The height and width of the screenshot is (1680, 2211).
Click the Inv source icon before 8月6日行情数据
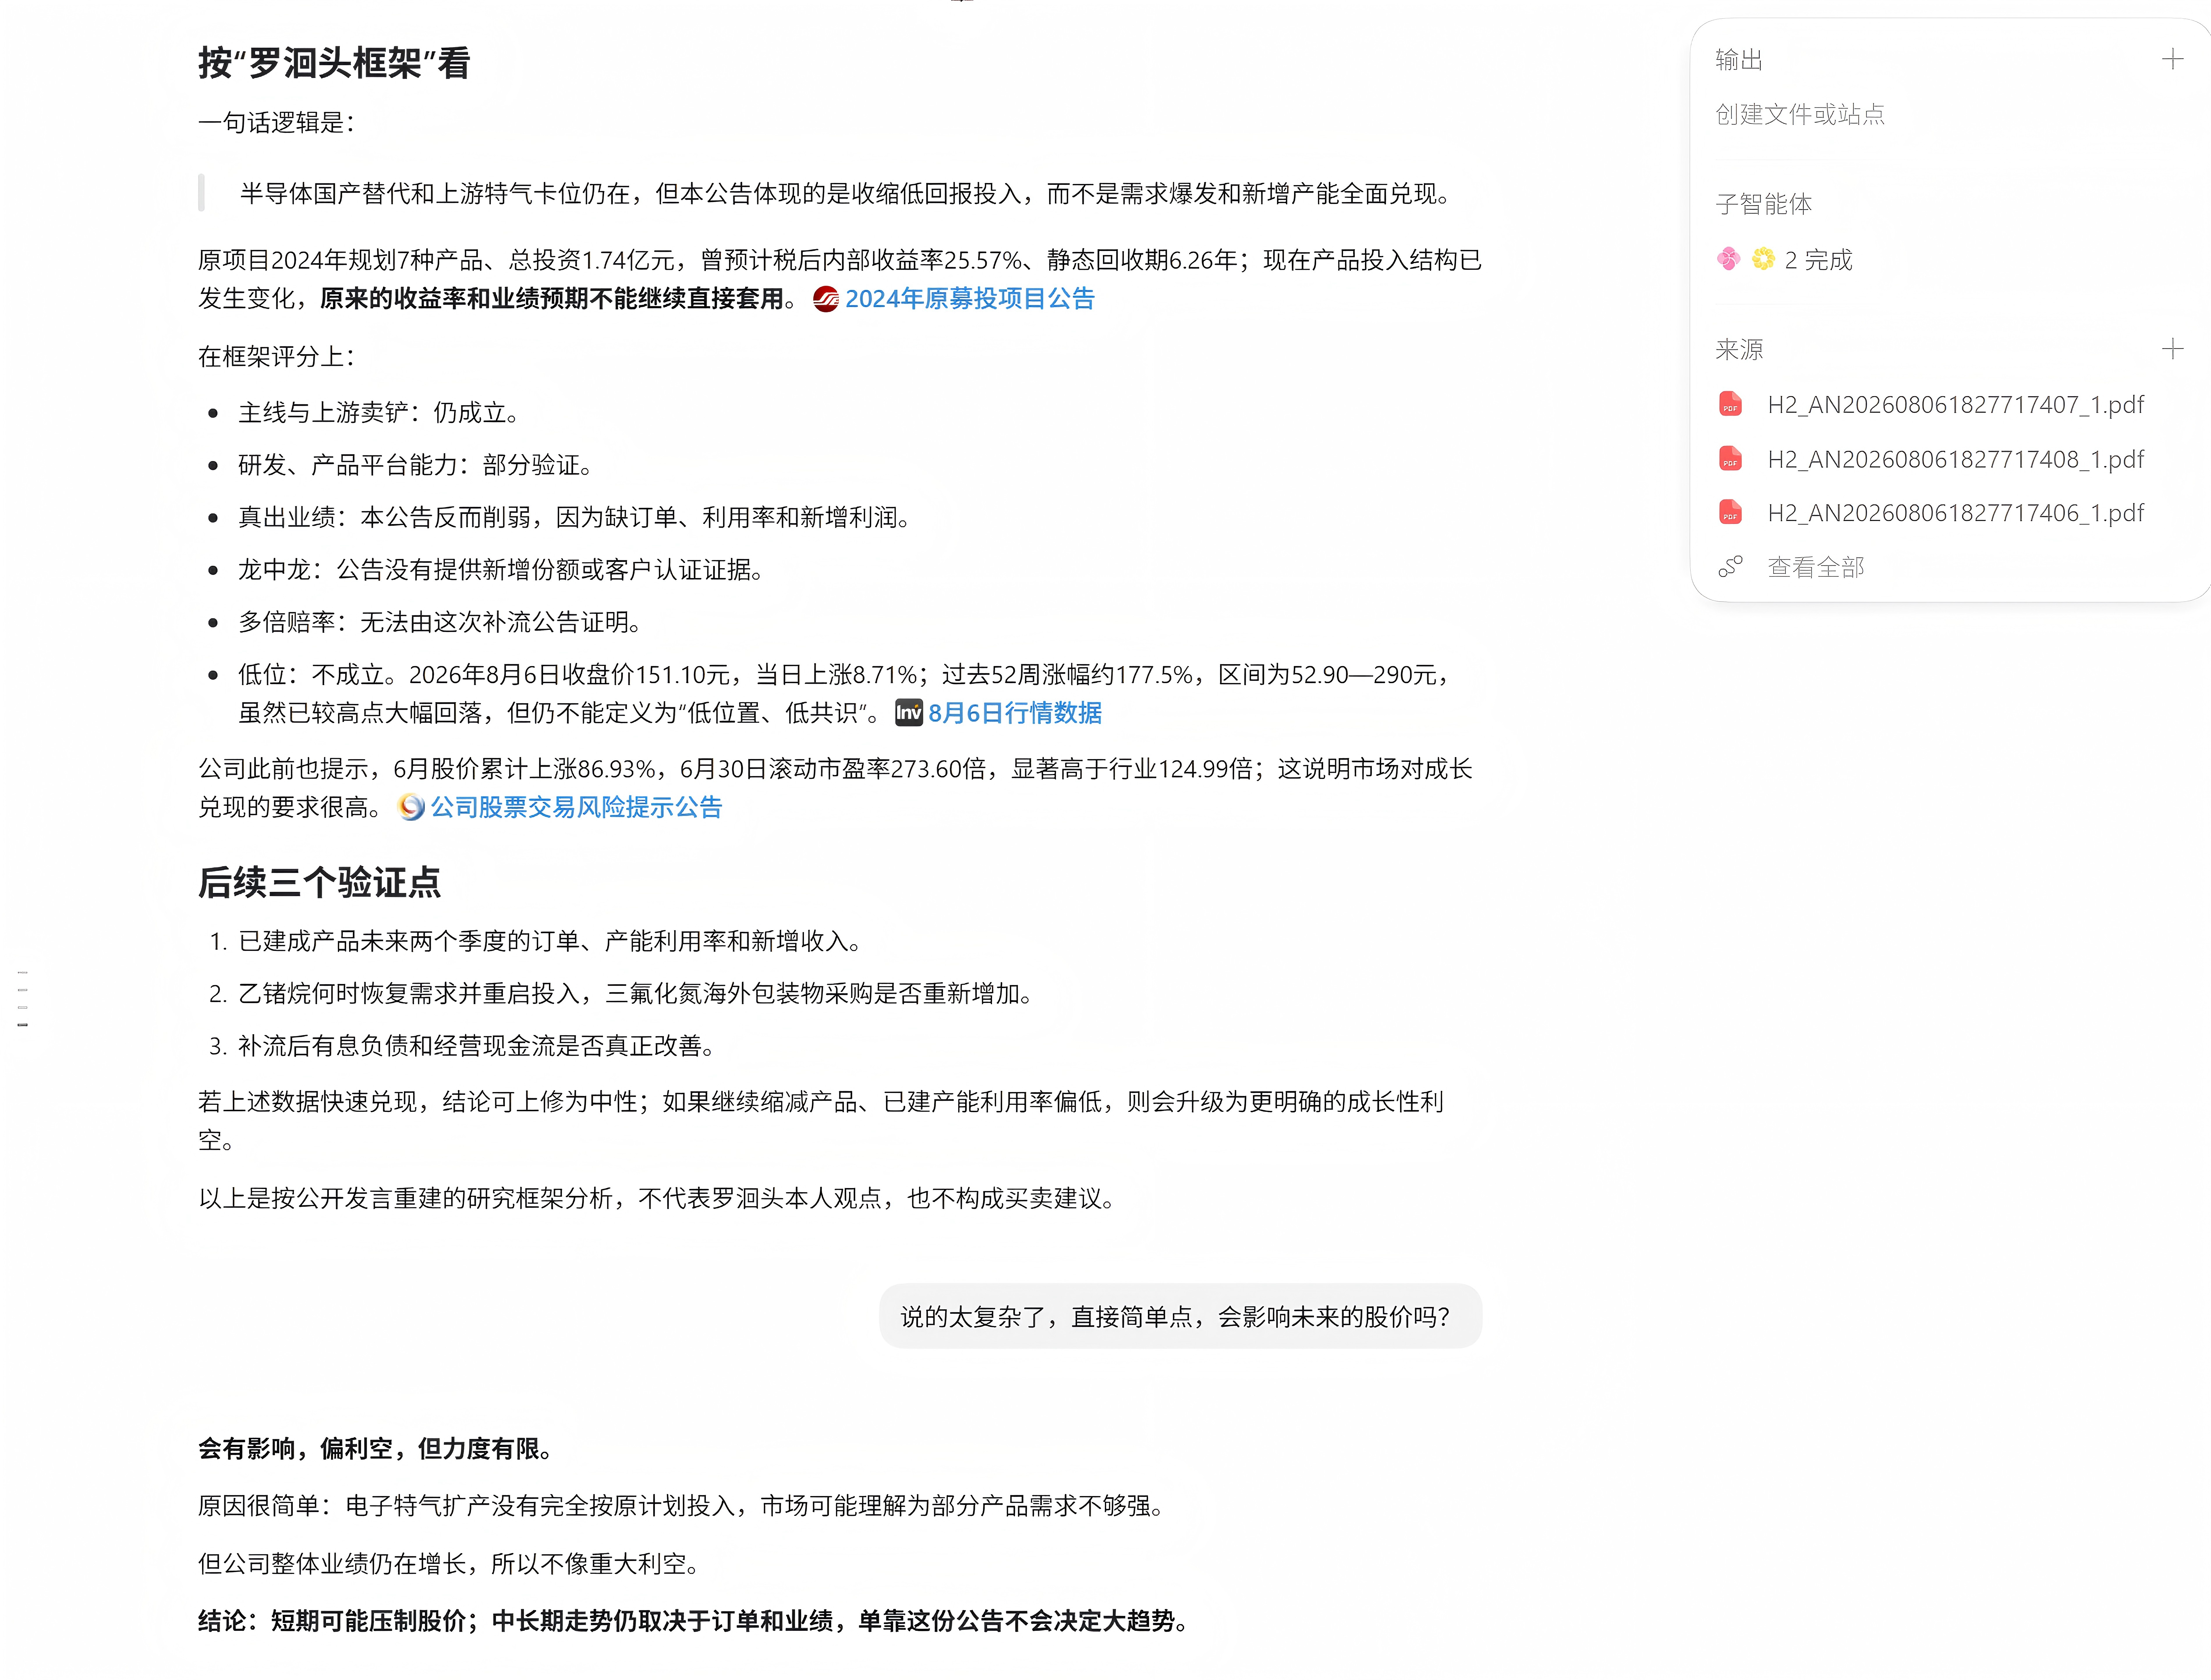click(x=908, y=713)
